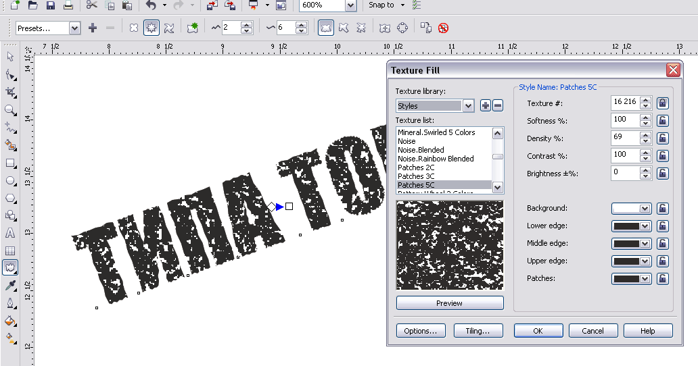Click the Import icon
698x366 pixels.
(212, 5)
